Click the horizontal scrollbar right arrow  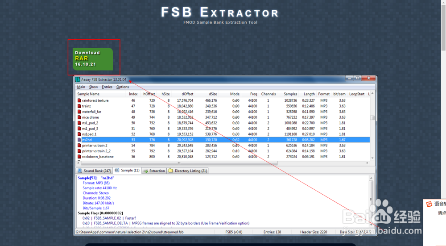coord(367,163)
